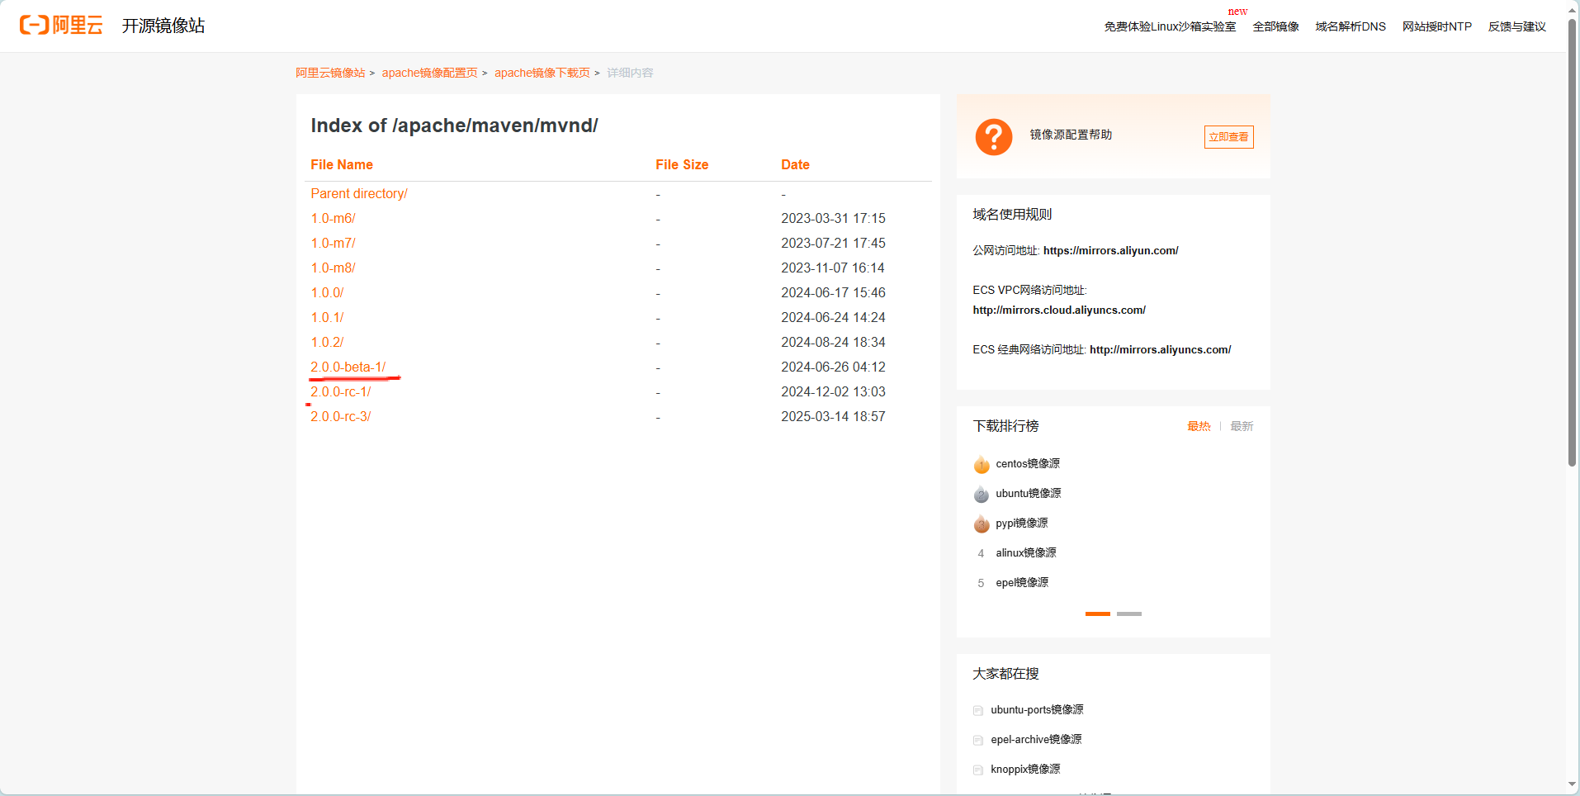The image size is (1580, 796).
Task: Click the 立即查看 button
Action: [1228, 136]
